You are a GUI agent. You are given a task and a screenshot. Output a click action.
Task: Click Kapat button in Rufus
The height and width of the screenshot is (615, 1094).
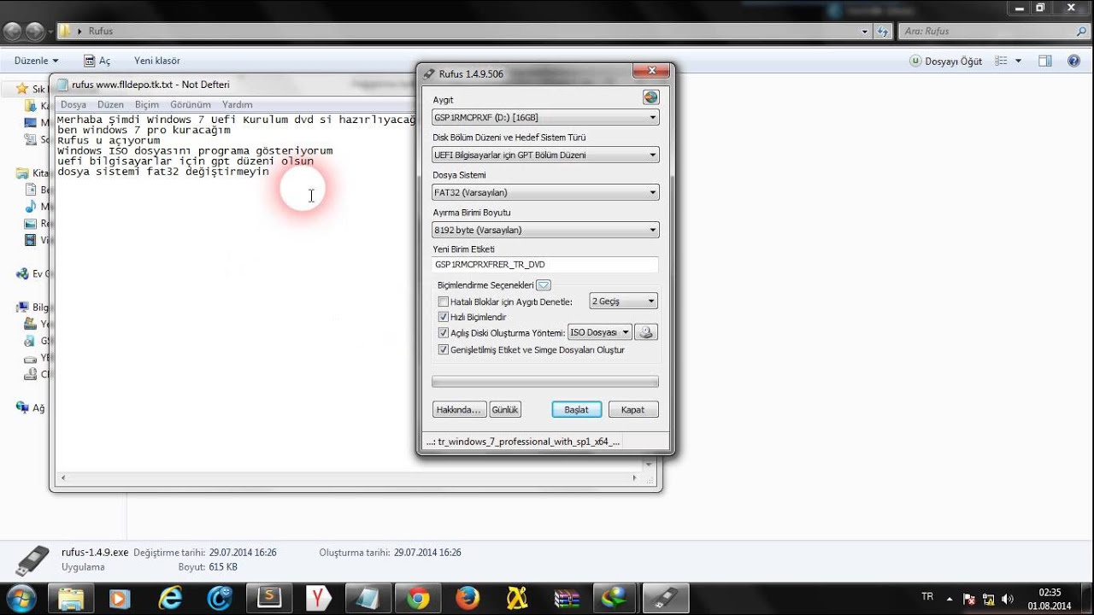[632, 410]
